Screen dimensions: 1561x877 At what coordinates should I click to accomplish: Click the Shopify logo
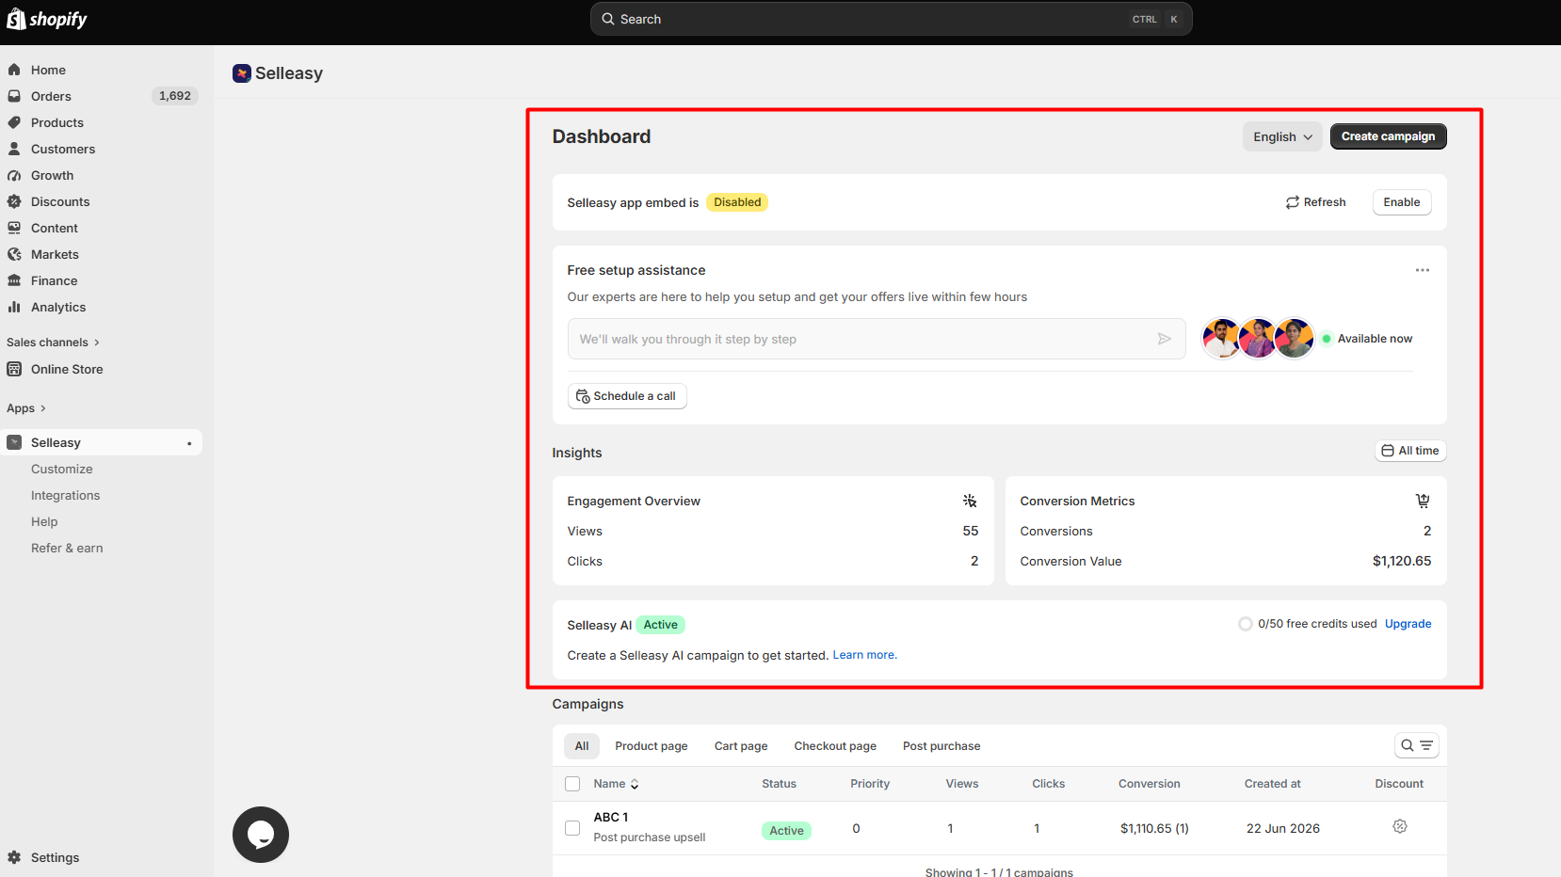pyautogui.click(x=47, y=19)
